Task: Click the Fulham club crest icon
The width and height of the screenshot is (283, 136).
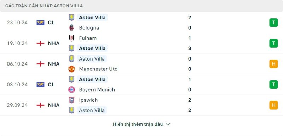Action: 72,38
